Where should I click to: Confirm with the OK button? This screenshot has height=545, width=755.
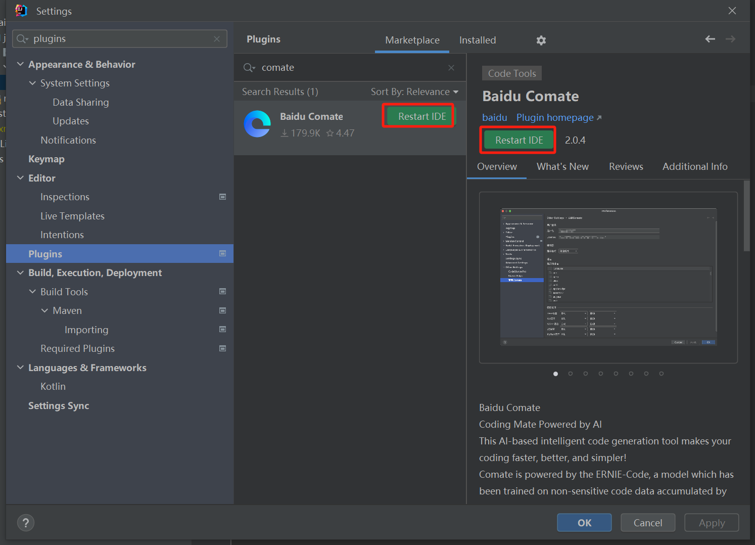click(x=584, y=523)
